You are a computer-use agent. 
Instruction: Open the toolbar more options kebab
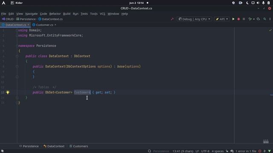pos(270,19)
